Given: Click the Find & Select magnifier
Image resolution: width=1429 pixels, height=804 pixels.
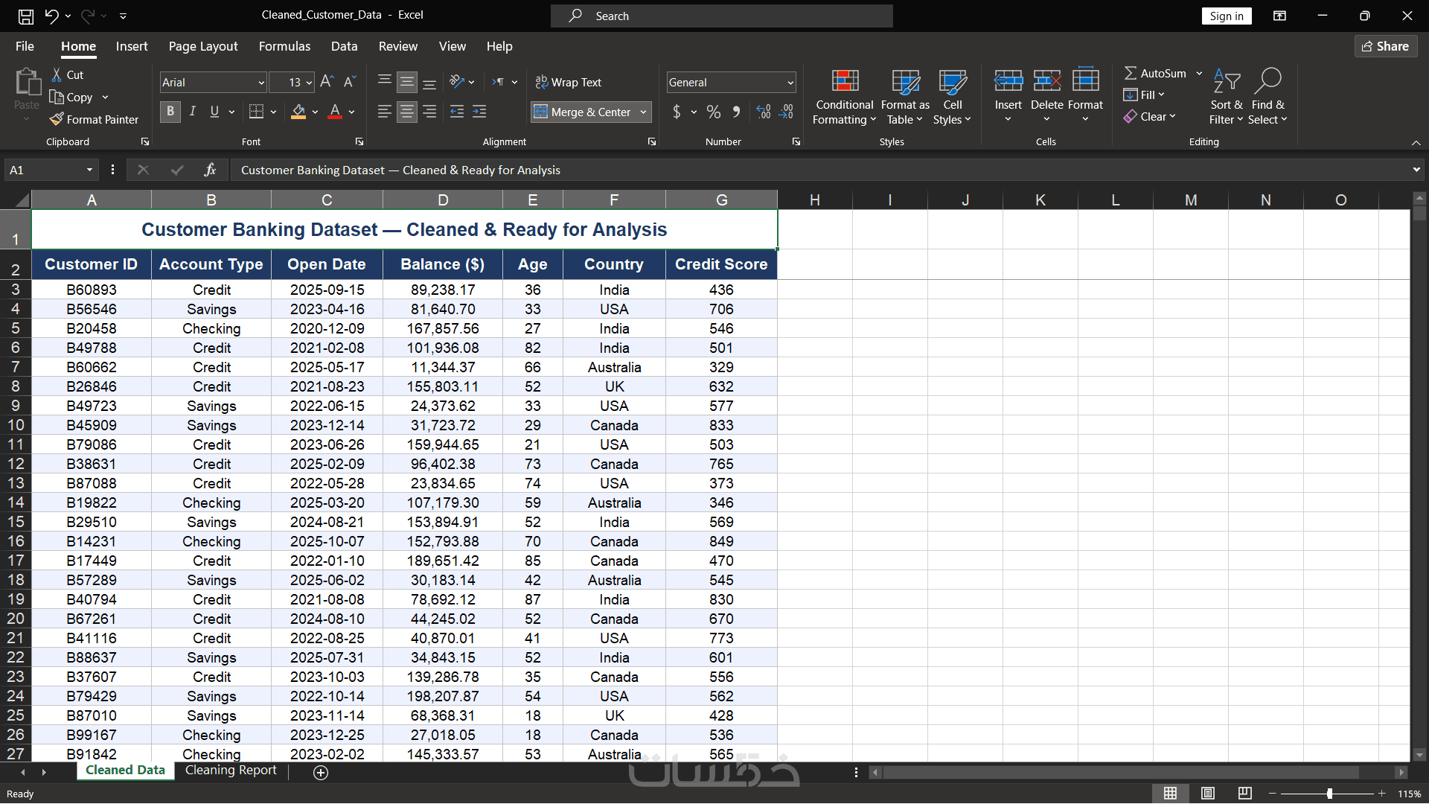Looking at the screenshot, I should pos(1267,81).
